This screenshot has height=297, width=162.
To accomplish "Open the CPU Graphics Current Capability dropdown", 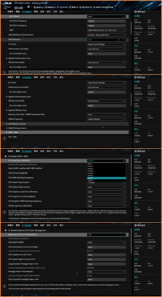I will click(106, 197).
